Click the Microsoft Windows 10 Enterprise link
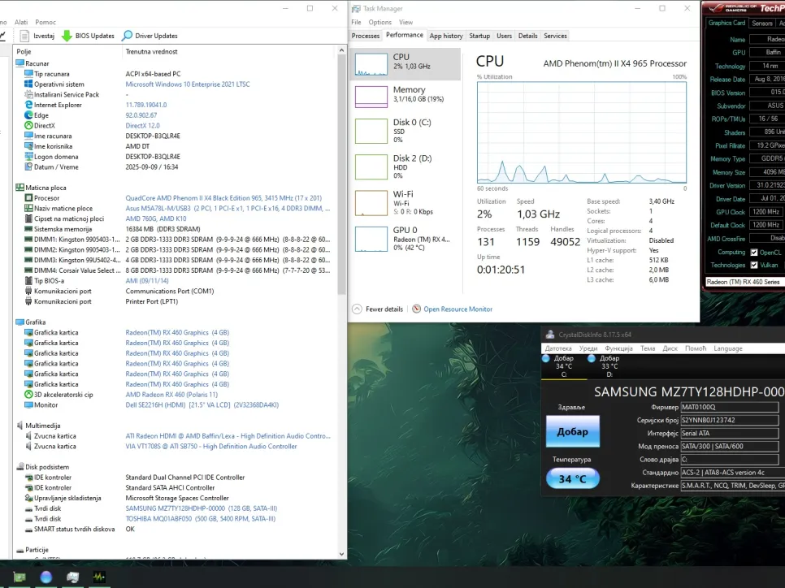 185,84
